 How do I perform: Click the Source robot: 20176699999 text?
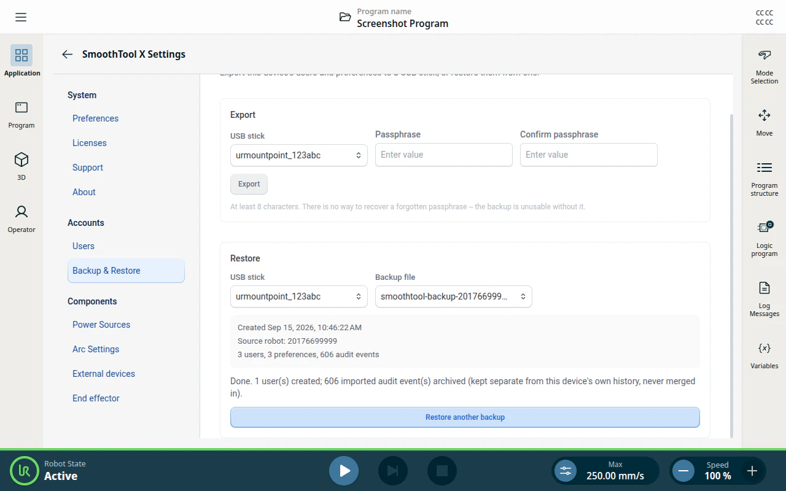tap(287, 341)
